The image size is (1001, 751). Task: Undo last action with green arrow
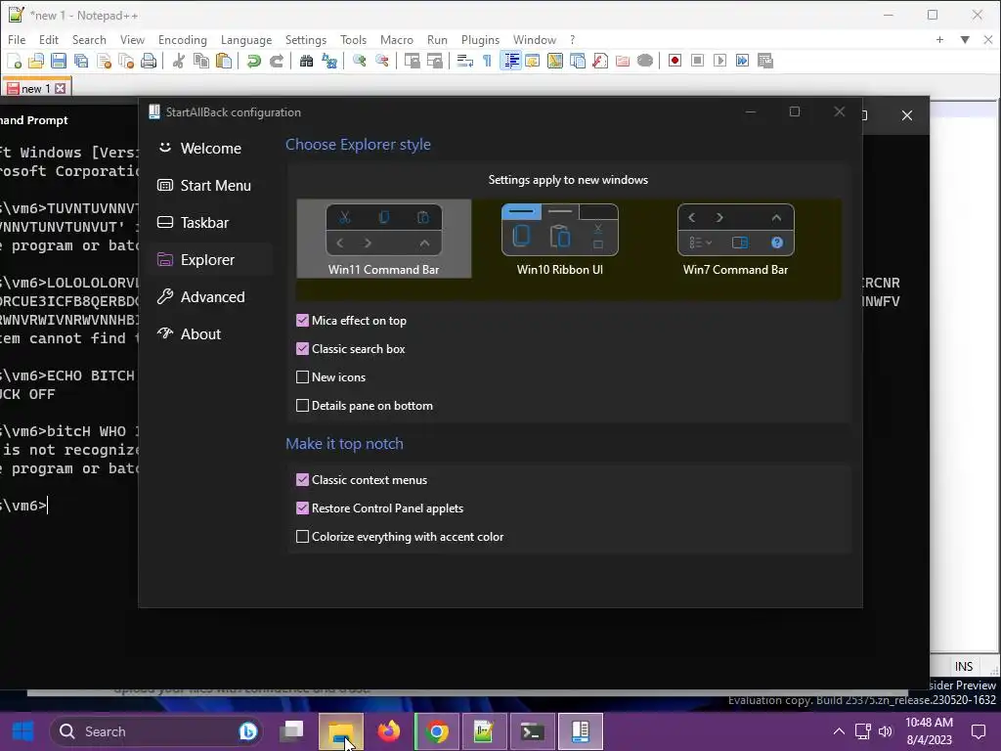pos(254,61)
